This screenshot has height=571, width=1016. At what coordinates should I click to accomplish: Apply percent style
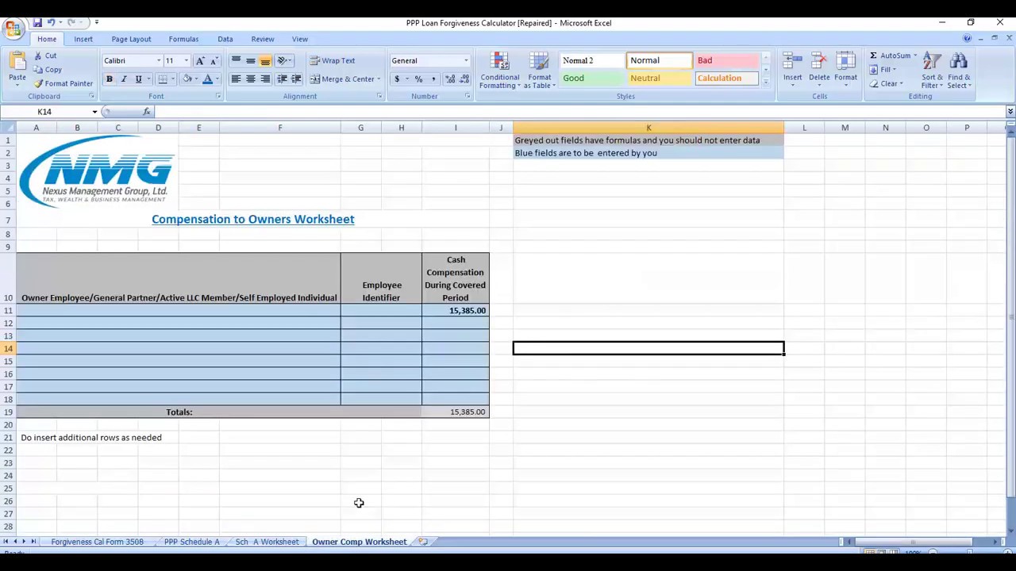coord(418,79)
